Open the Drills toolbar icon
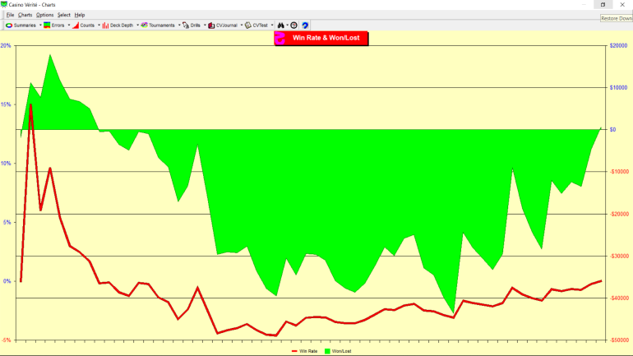This screenshot has width=633, height=356. click(186, 25)
